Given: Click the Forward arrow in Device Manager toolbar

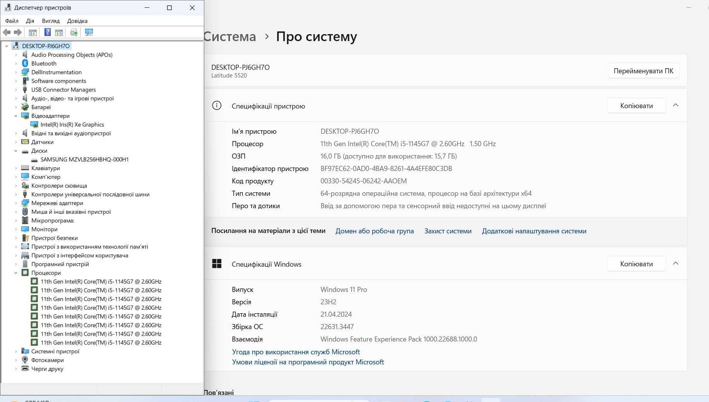Looking at the screenshot, I should pyautogui.click(x=18, y=32).
